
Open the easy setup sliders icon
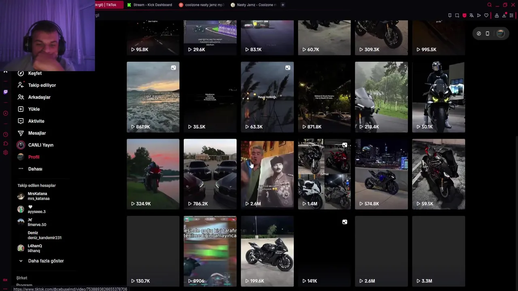pyautogui.click(x=512, y=15)
